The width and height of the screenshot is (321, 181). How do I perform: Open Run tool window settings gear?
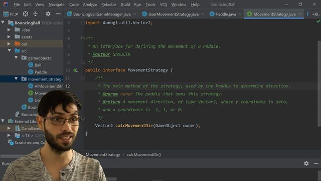(306, 163)
